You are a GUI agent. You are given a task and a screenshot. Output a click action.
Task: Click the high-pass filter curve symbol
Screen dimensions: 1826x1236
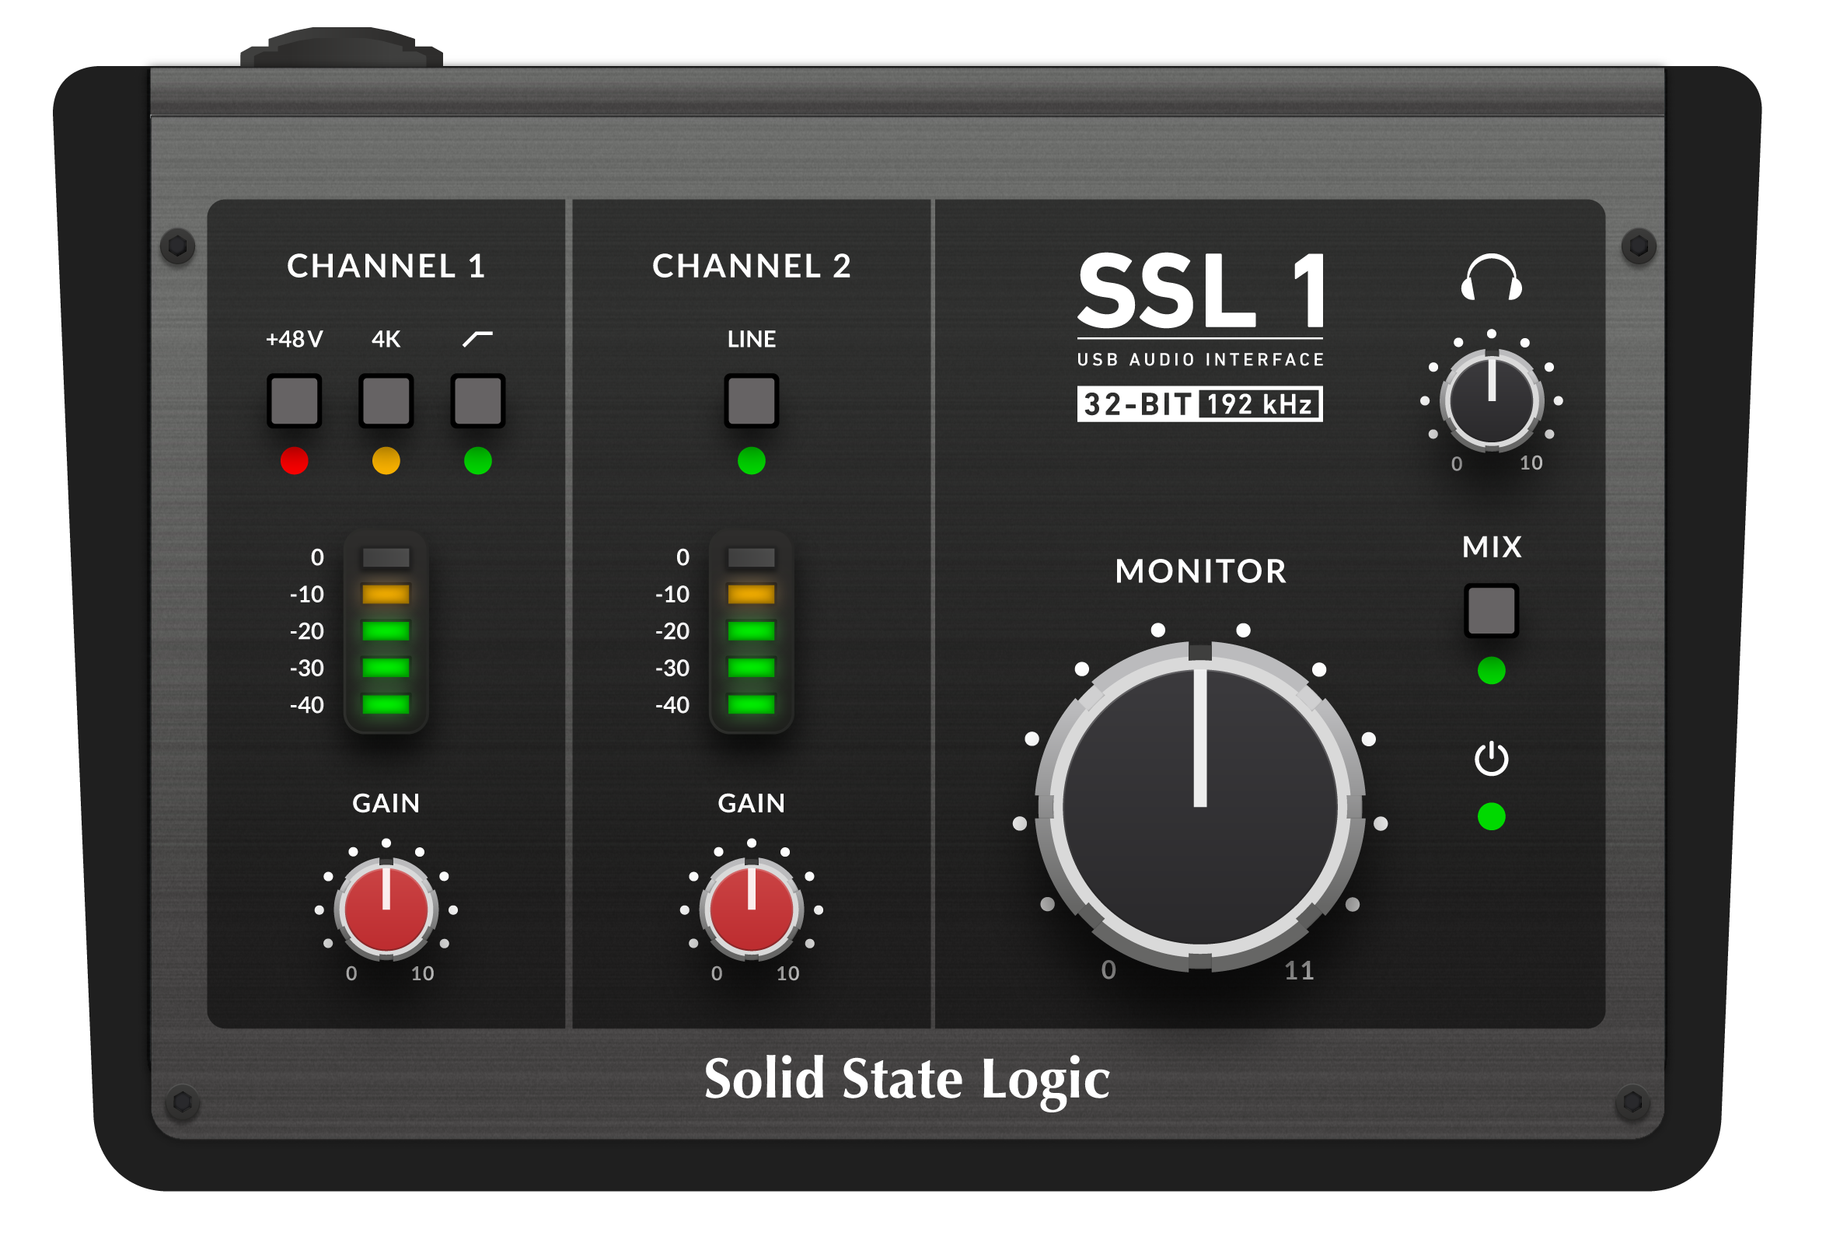(479, 339)
